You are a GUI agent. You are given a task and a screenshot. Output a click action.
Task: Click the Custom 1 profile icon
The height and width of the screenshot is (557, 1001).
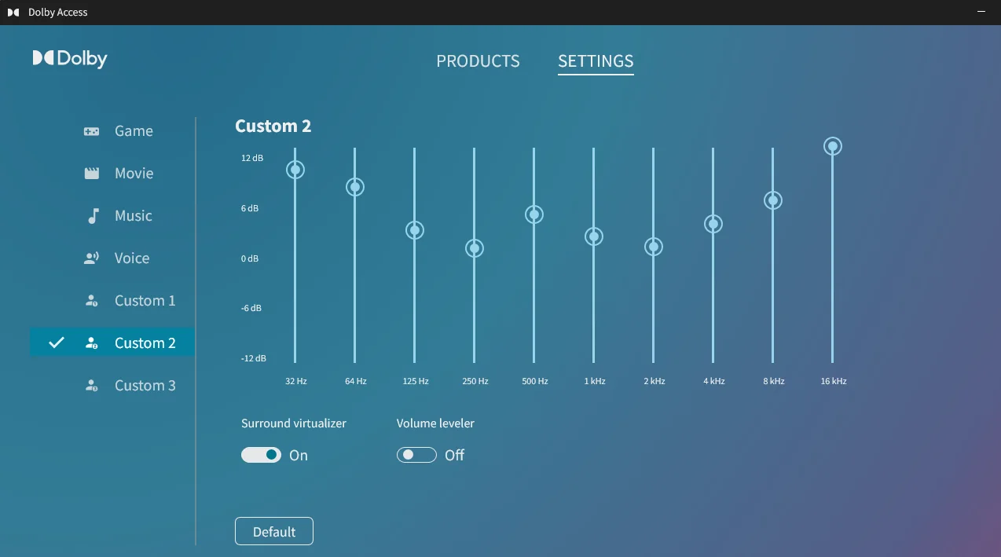pyautogui.click(x=92, y=301)
